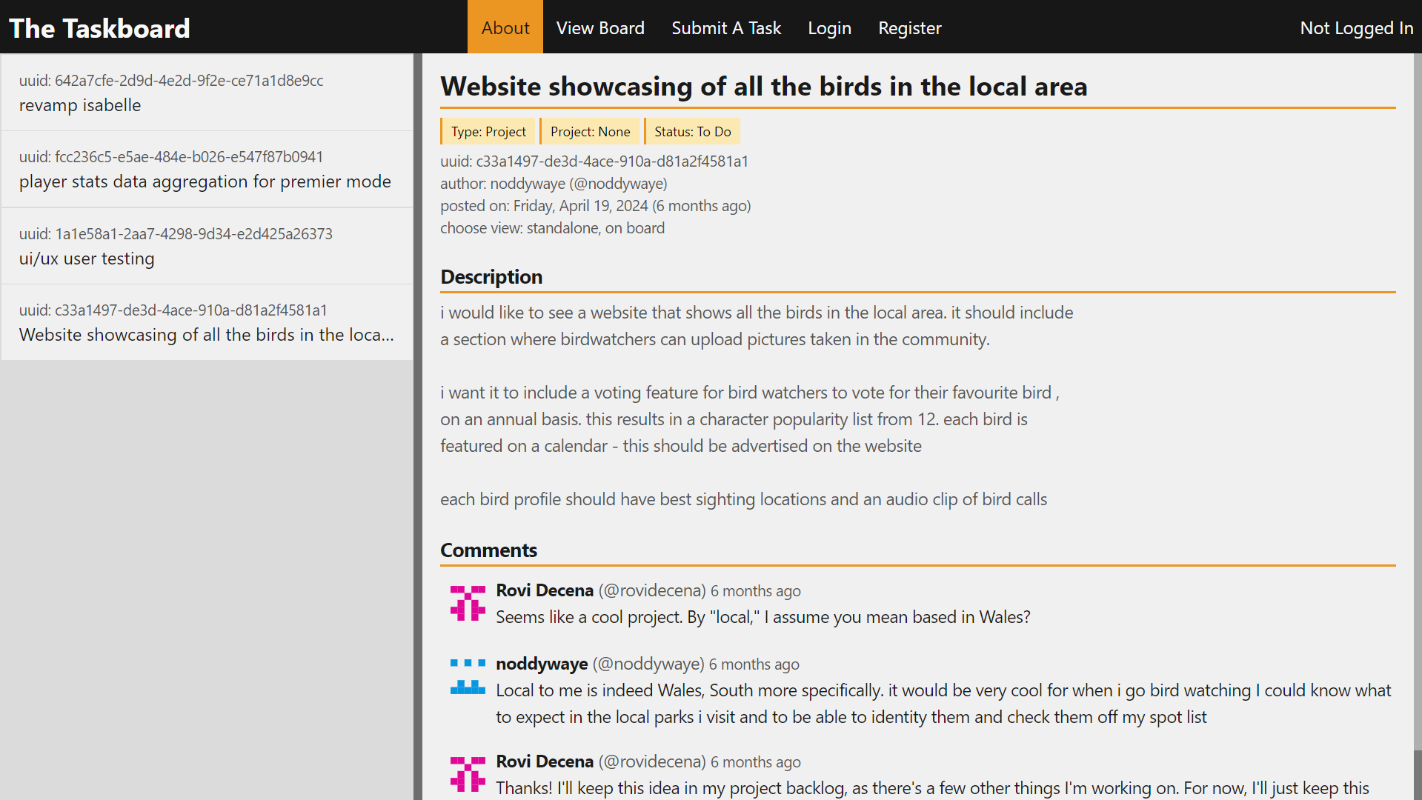Click the Type: Project badge
The width and height of the screenshot is (1422, 800).
(x=488, y=131)
